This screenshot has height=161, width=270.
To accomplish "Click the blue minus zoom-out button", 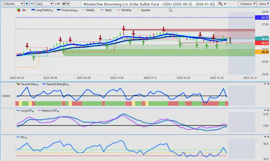I will [32, 4].
